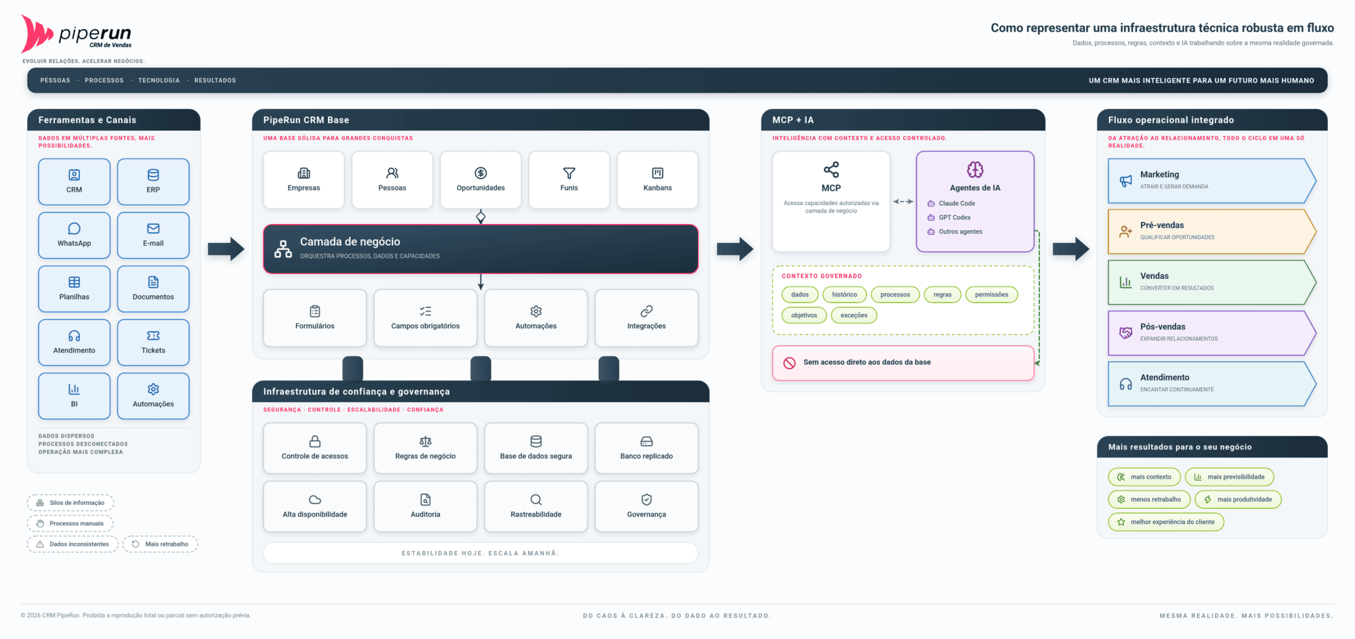This screenshot has height=639, width=1355.
Task: Click the Auditoria card
Action: [x=425, y=506]
